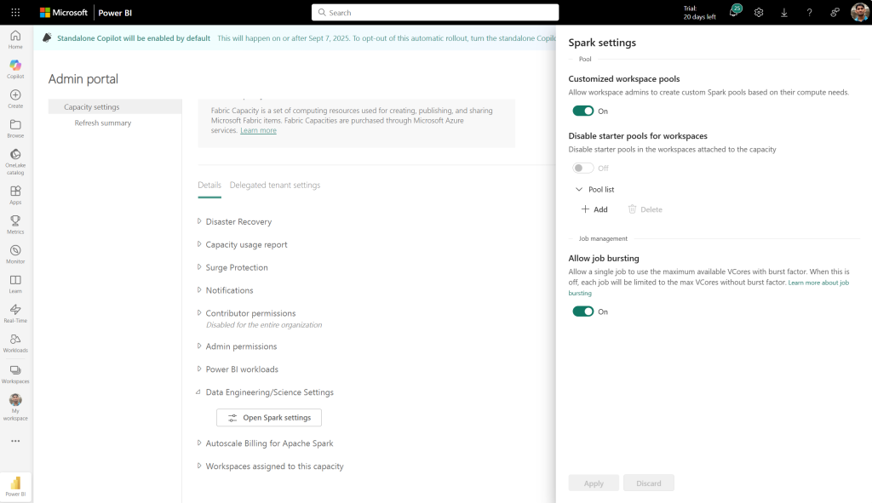Toggle Disable starter pools for workspaces
The image size is (872, 503).
[583, 168]
